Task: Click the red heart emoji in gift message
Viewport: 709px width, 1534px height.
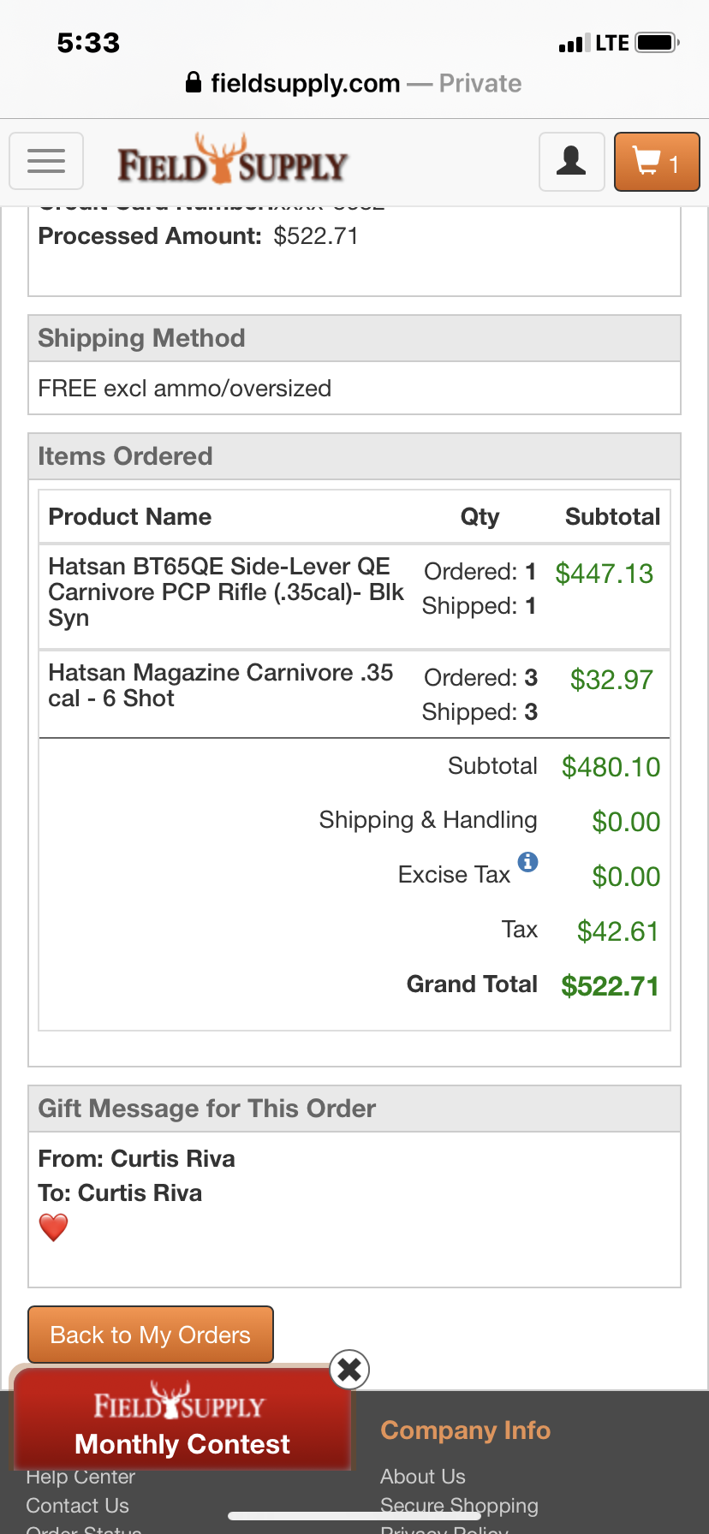Action: tap(53, 1228)
